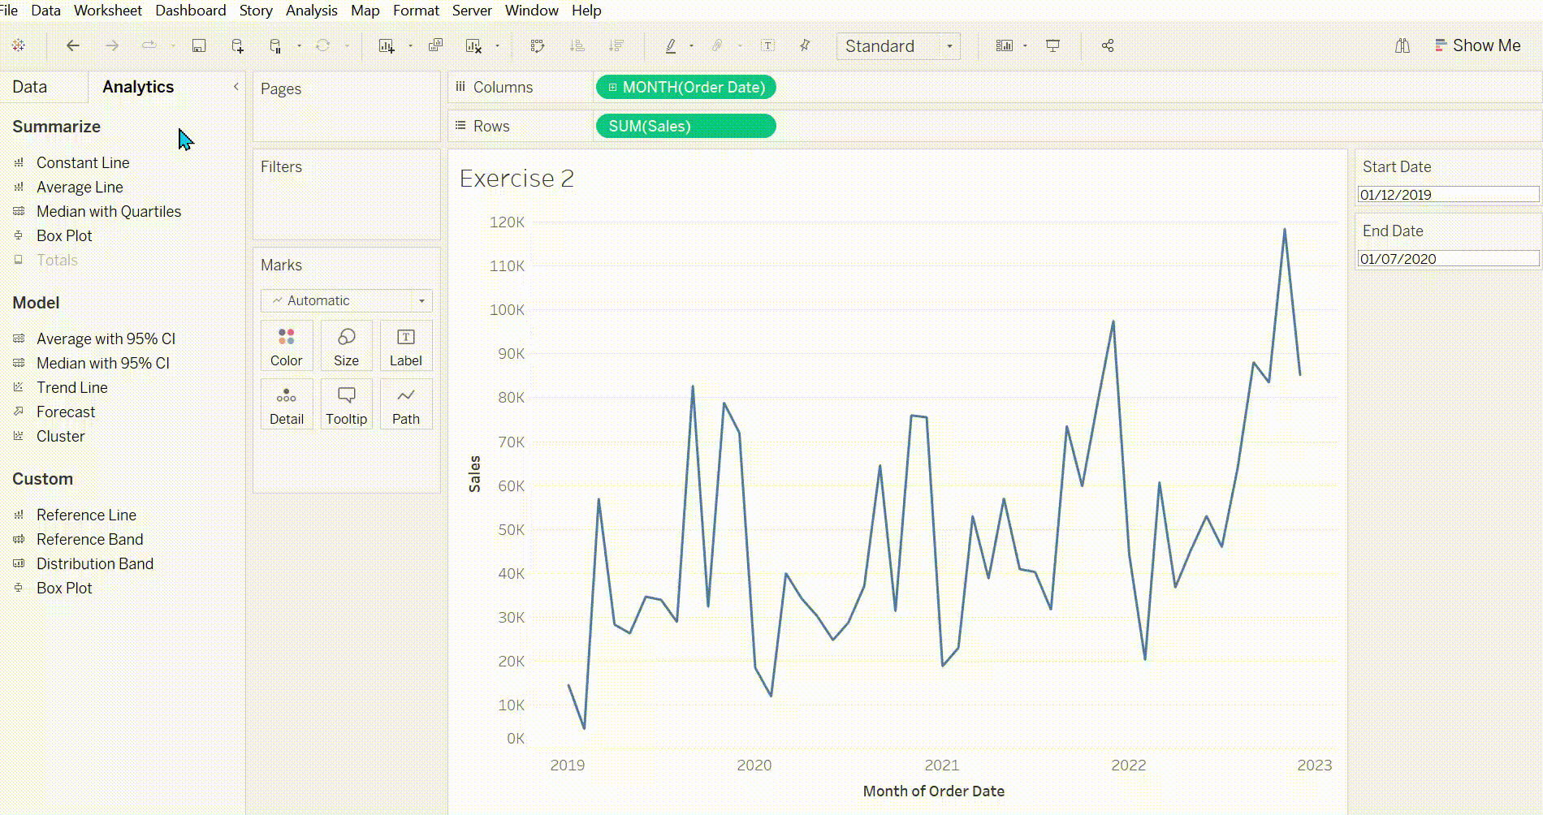
Task: Click the End Date parameter field
Action: point(1448,259)
